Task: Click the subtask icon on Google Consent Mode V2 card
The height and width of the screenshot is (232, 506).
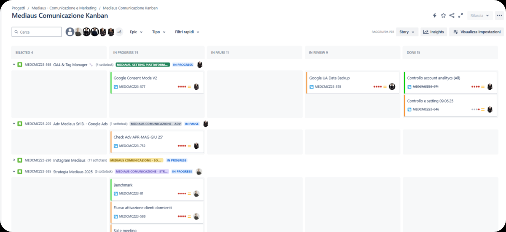Action: [x=116, y=87]
